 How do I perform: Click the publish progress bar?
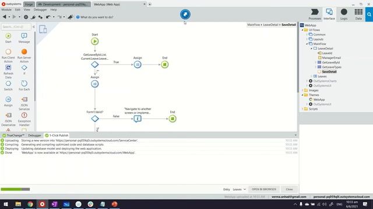point(15,189)
